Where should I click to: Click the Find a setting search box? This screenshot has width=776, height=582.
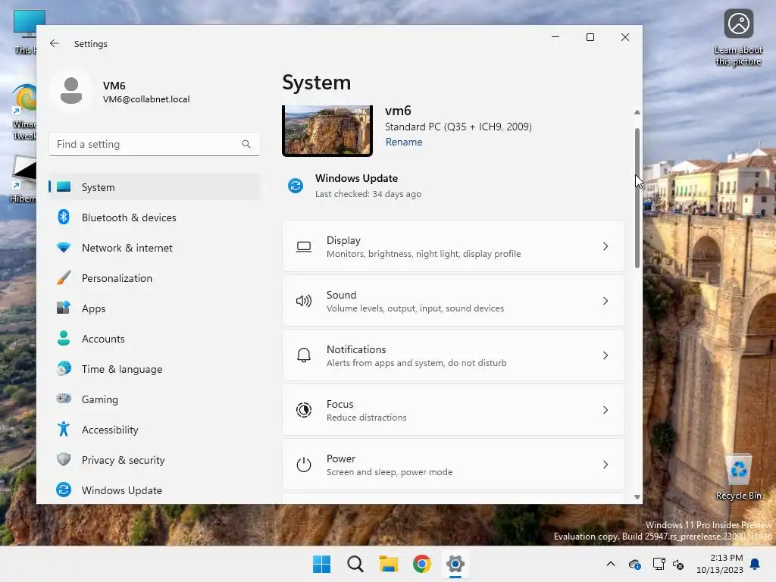click(x=155, y=144)
